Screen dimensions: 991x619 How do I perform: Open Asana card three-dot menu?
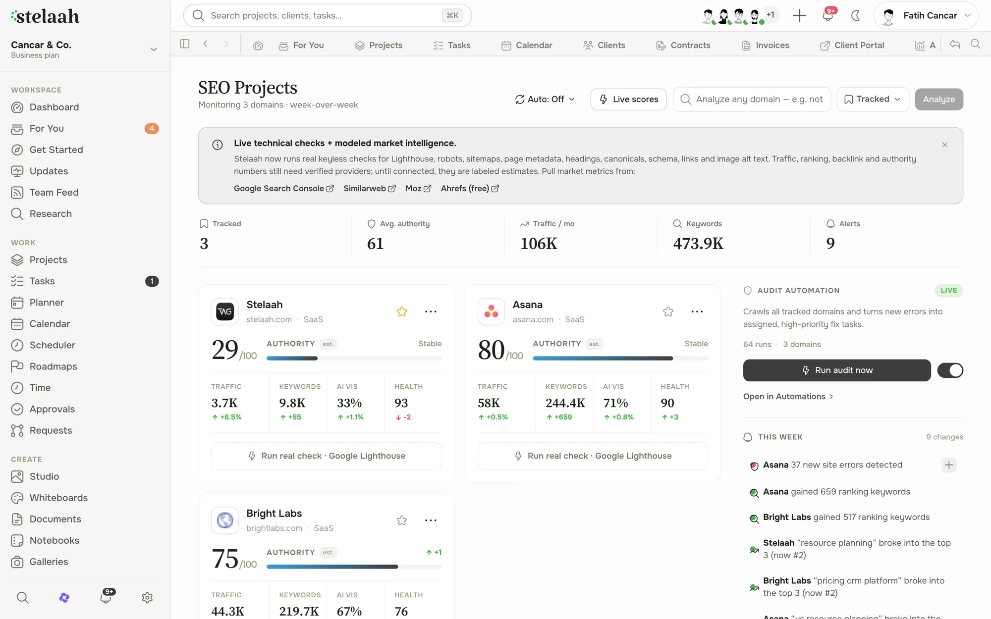(x=697, y=311)
